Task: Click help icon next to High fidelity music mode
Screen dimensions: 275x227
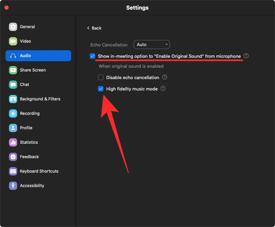Action: pos(163,89)
